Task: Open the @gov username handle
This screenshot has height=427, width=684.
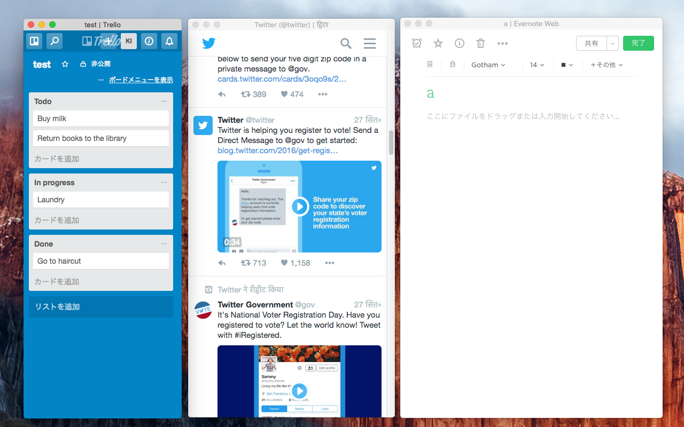Action: pos(305,305)
